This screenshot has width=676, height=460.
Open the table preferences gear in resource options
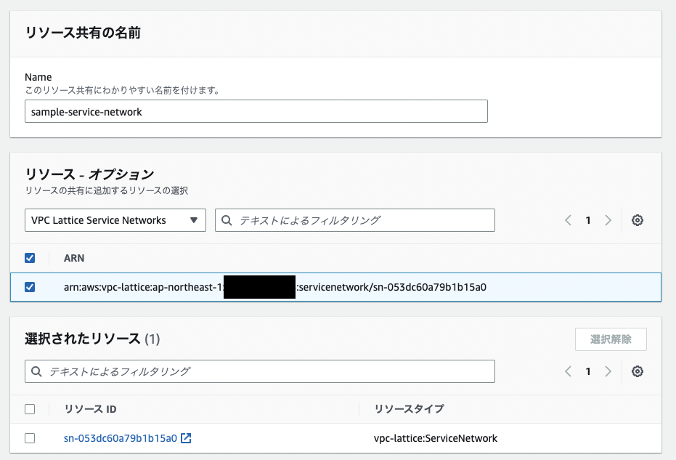point(637,219)
